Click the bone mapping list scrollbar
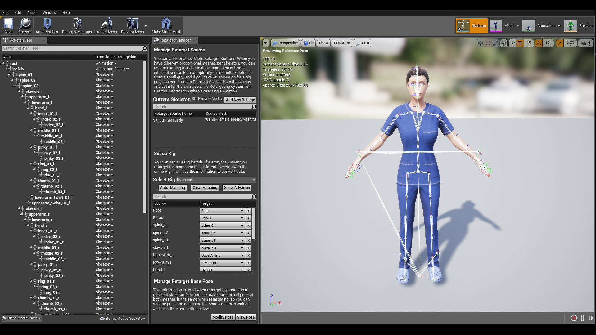 point(254,223)
